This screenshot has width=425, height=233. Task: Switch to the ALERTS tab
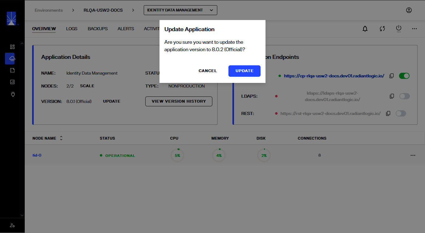(x=126, y=29)
